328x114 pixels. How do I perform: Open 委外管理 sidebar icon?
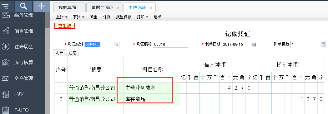click(x=6, y=15)
